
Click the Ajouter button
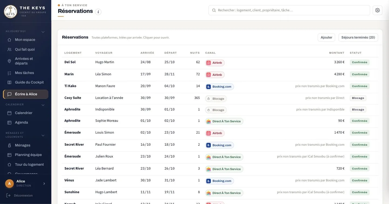326,38
